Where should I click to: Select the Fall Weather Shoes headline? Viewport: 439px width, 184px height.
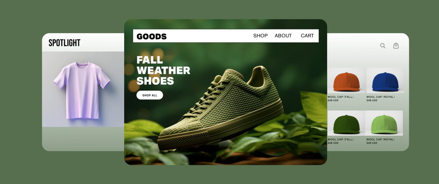(163, 70)
